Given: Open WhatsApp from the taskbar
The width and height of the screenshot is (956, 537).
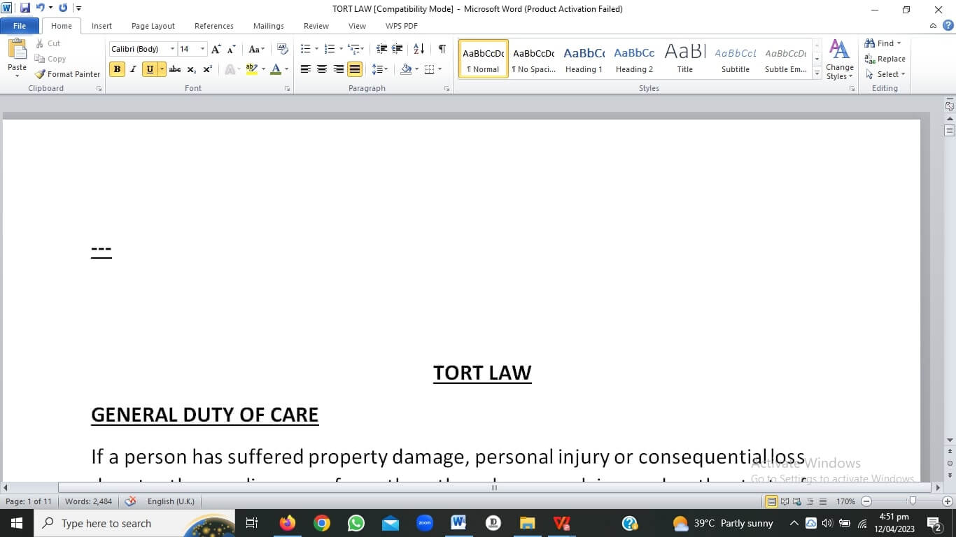Looking at the screenshot, I should [x=356, y=523].
